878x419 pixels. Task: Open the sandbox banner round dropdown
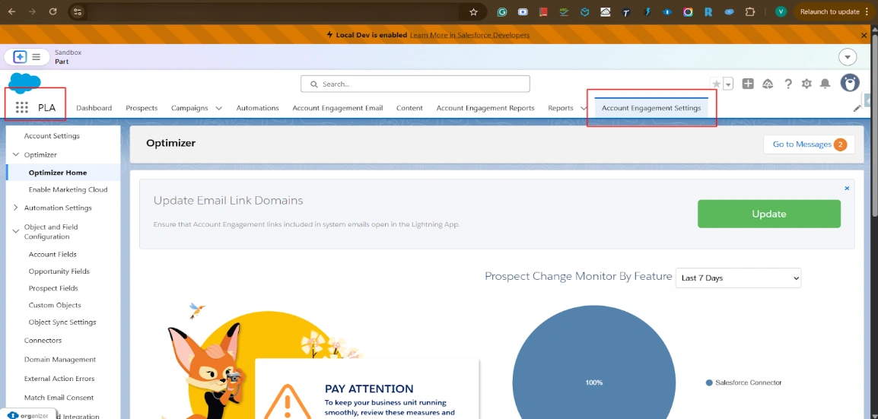pos(848,57)
